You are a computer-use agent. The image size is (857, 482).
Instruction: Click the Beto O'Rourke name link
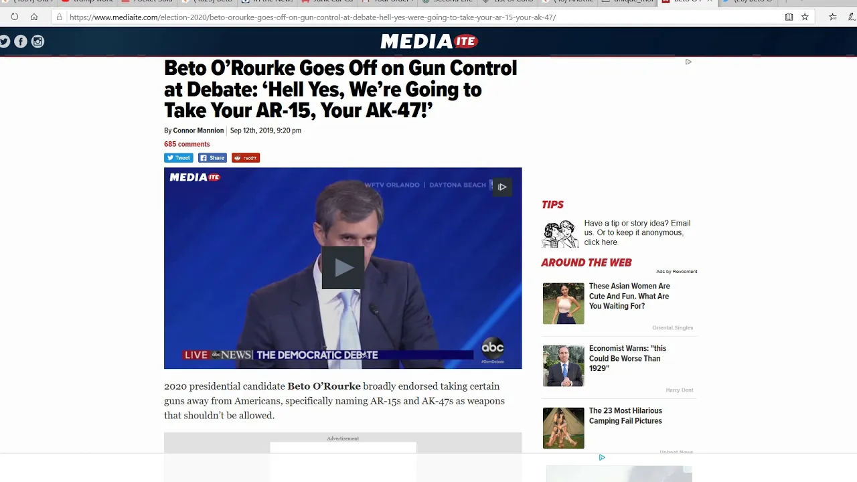pos(324,386)
